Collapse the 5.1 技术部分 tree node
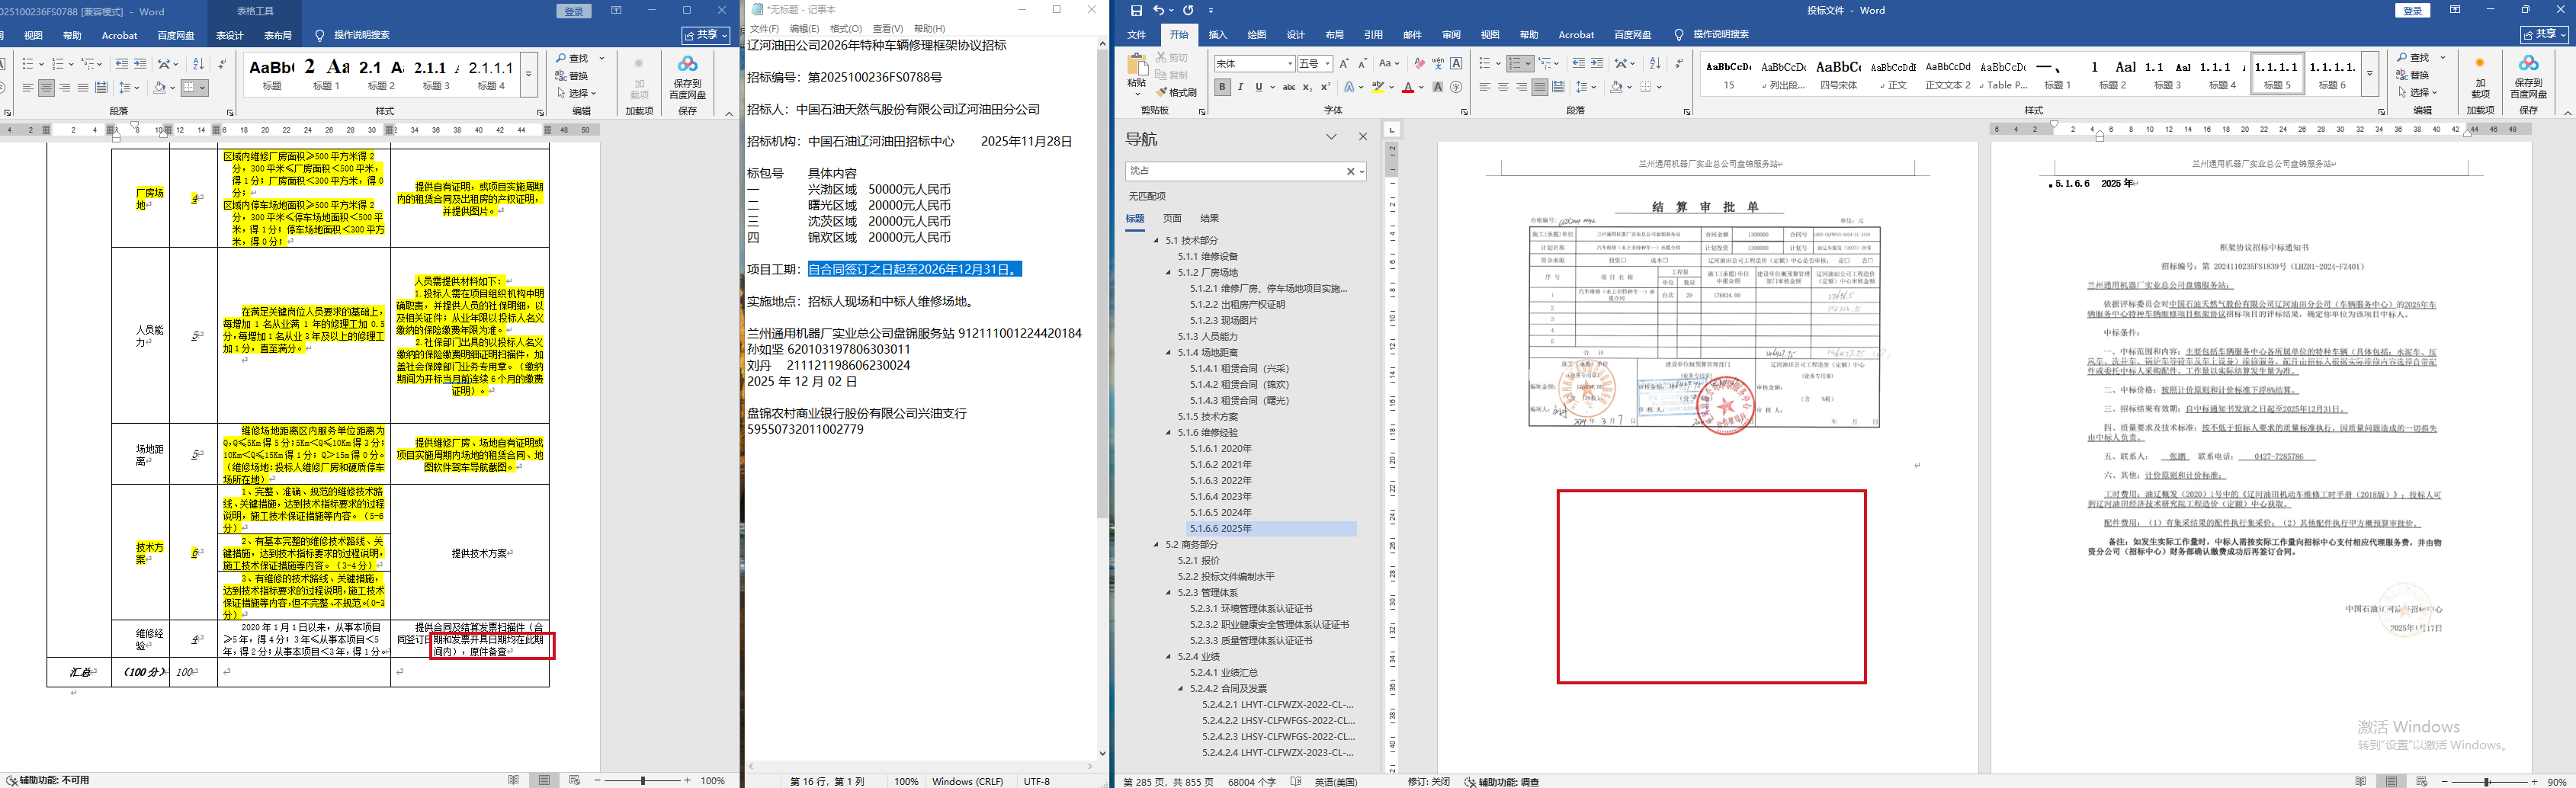 [1157, 240]
